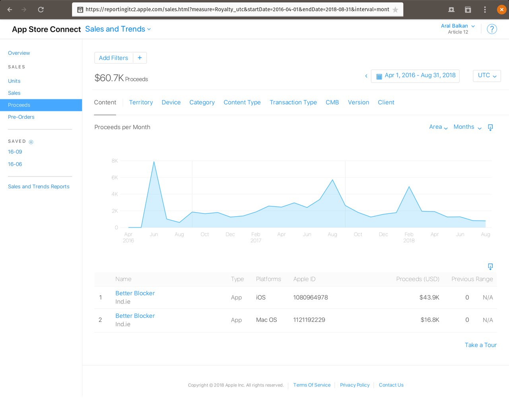
Task: Click the Contact Us link
Action: [x=391, y=385]
